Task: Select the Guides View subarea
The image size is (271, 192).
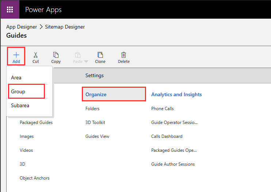Action: pos(97,136)
